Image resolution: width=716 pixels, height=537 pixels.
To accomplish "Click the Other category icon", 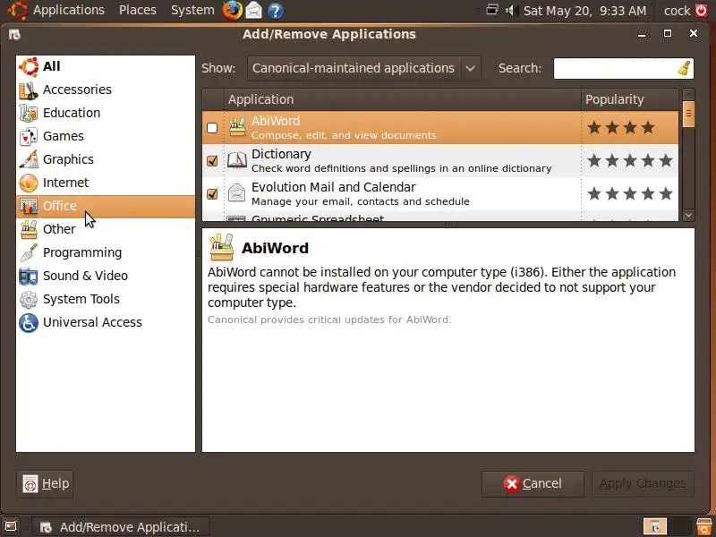I will 29,229.
